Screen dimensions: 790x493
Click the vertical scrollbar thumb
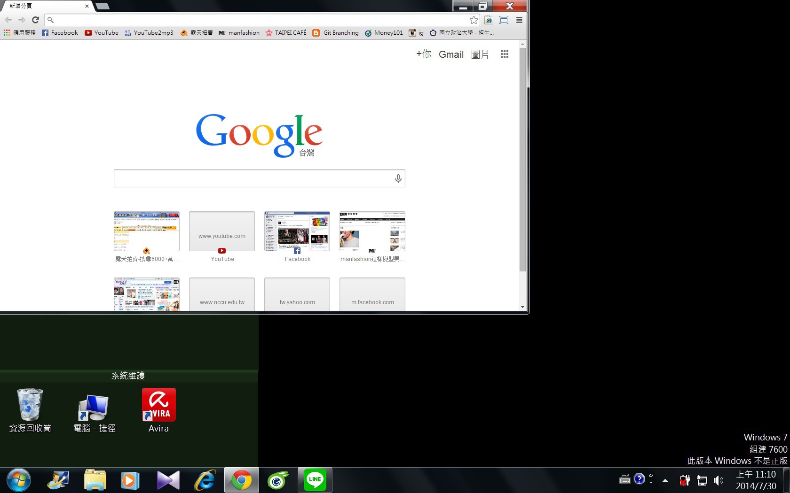click(x=522, y=159)
